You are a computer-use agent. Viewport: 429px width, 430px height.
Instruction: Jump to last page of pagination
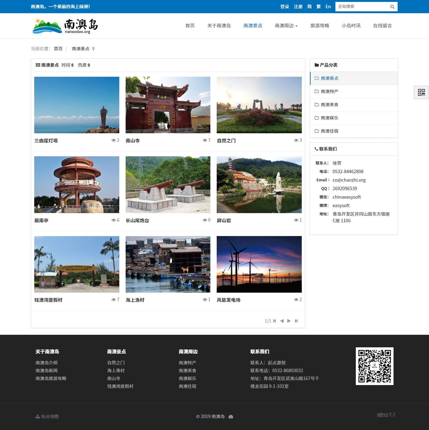coord(296,321)
